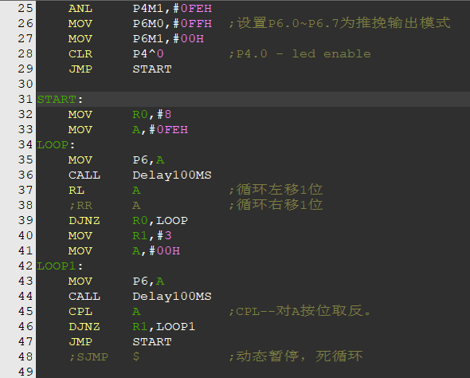Viewport: 470px width, 378px height.
Task: Click R1,#3 operand on line 40
Action: (152, 236)
